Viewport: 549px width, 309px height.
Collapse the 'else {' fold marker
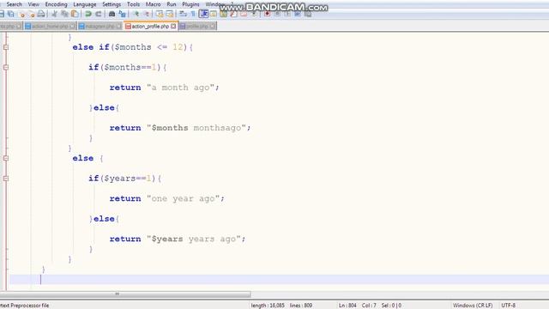coord(6,158)
